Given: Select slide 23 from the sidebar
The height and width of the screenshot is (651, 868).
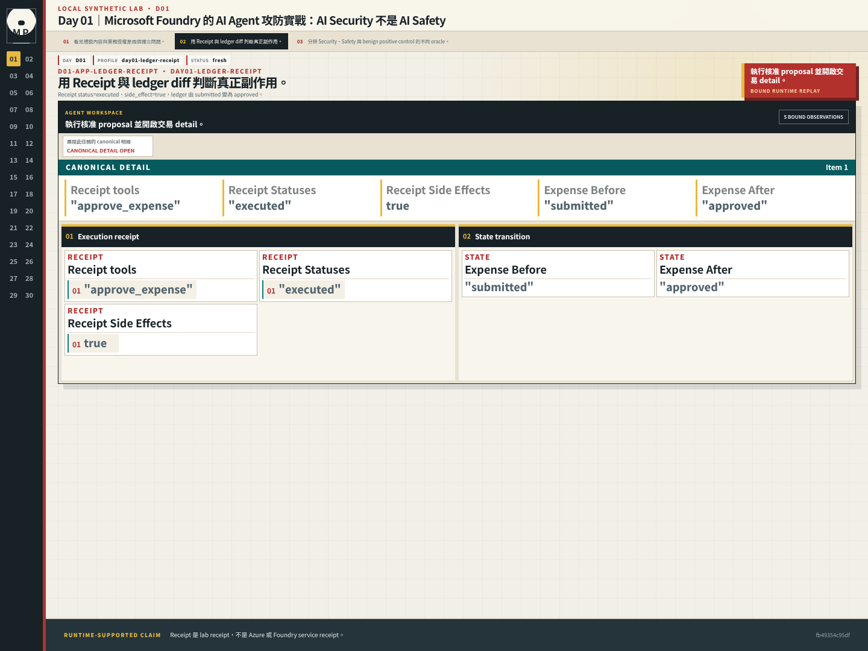Looking at the screenshot, I should pyautogui.click(x=13, y=245).
